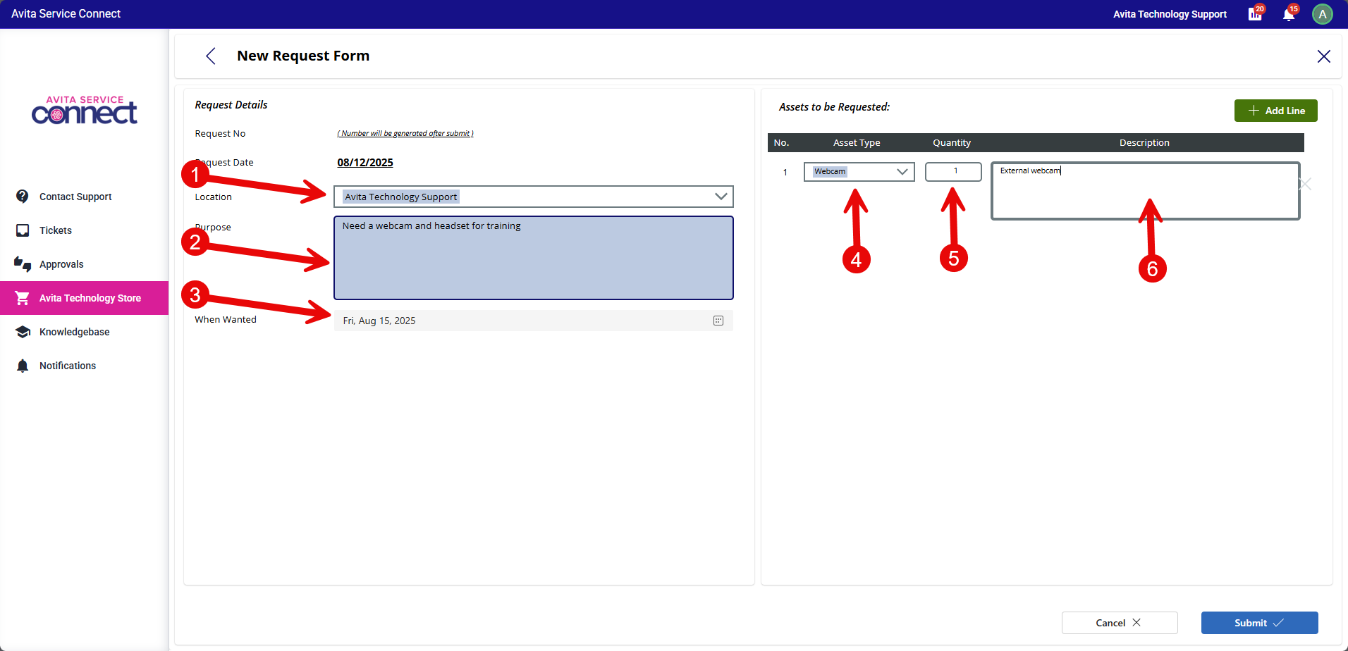1348x651 pixels.
Task: Open the notifications bell in header
Action: pos(1289,14)
